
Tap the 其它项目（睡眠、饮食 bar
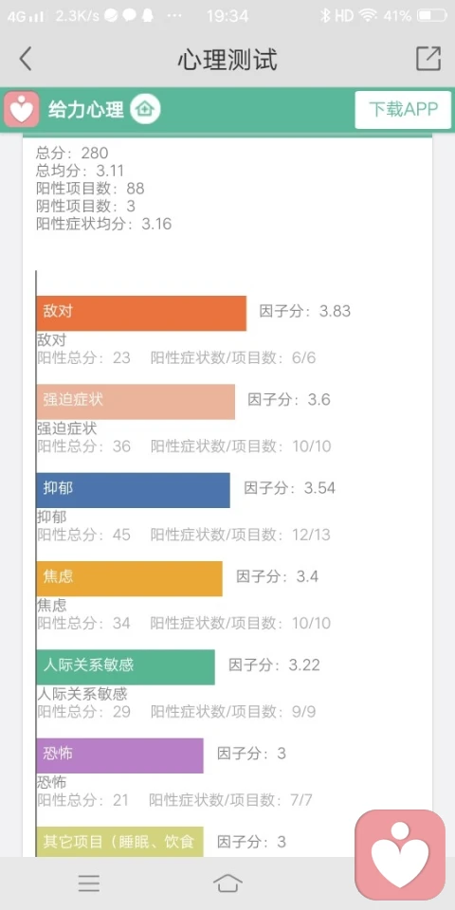pos(119,842)
